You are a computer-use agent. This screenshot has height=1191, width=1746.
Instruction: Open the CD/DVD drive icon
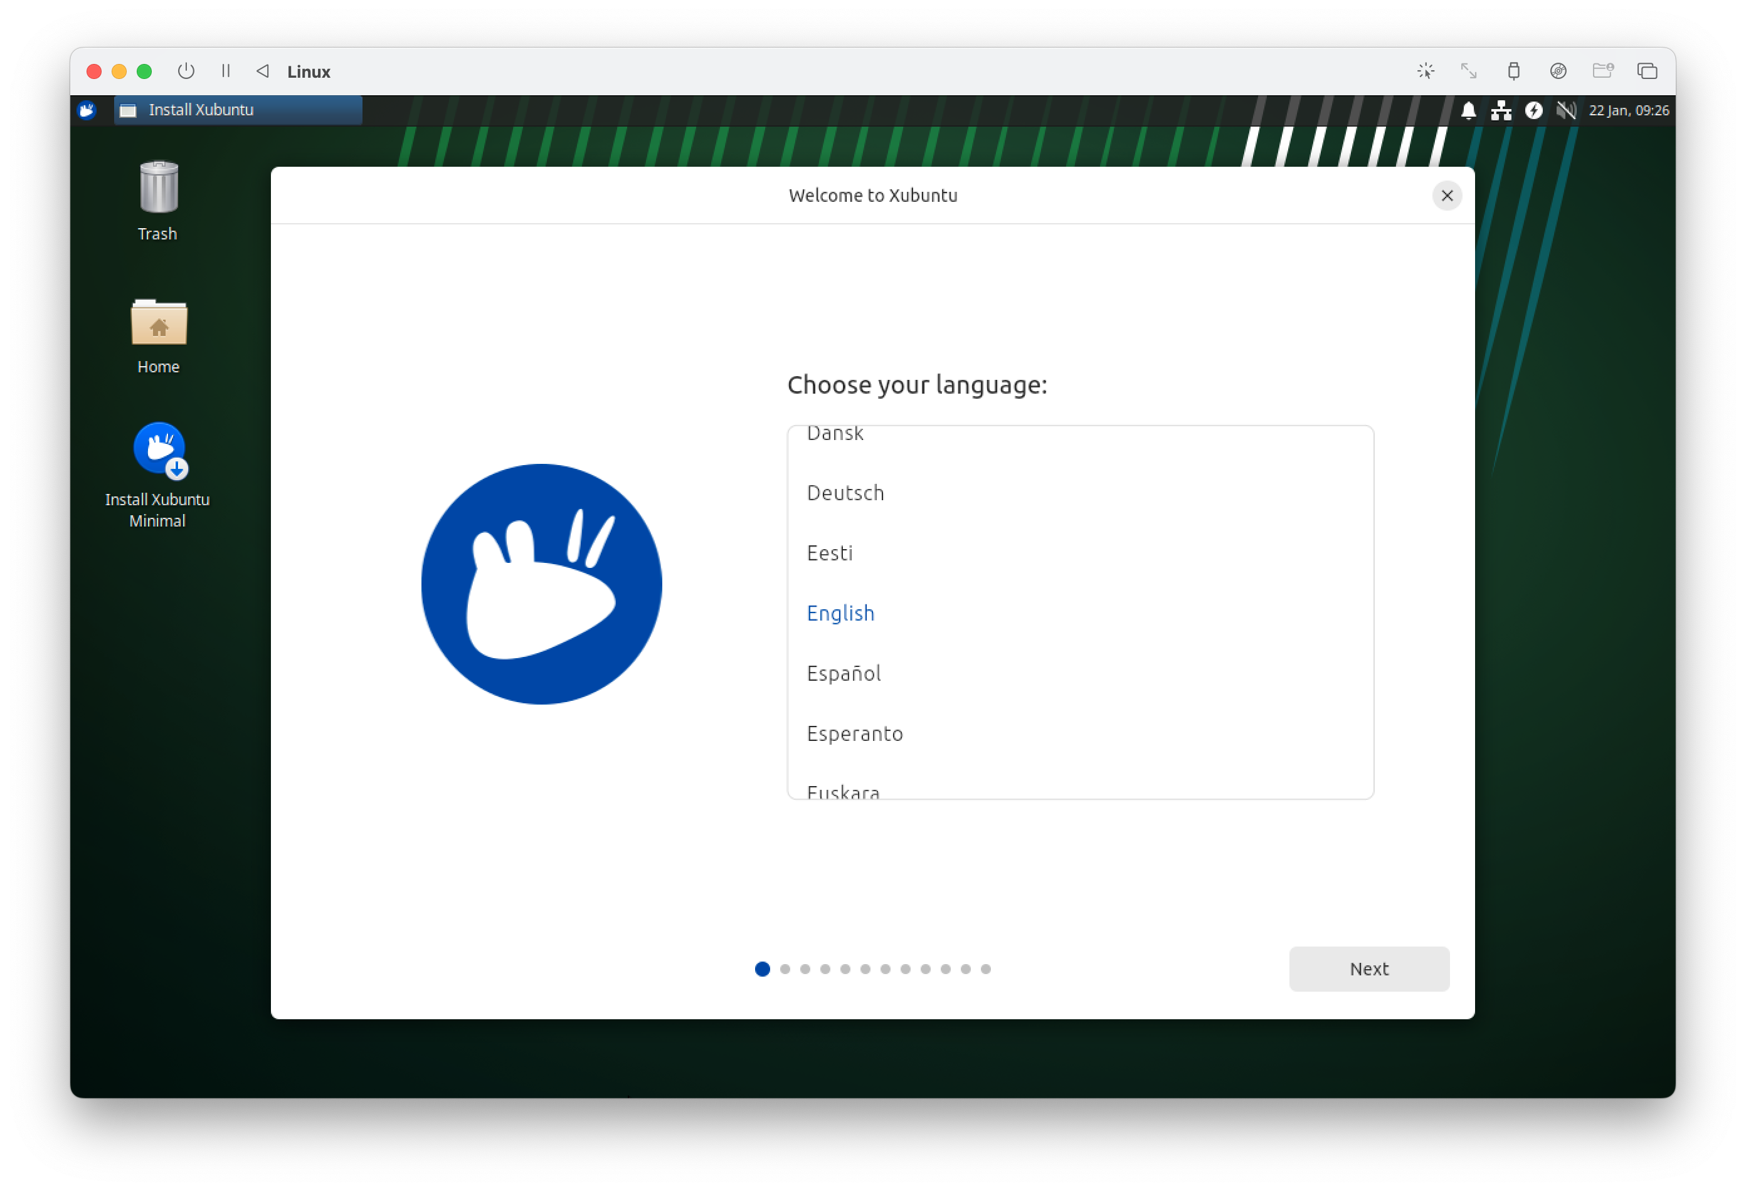[1558, 71]
